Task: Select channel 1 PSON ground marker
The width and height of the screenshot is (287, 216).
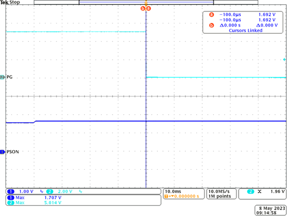Action: 3,152
